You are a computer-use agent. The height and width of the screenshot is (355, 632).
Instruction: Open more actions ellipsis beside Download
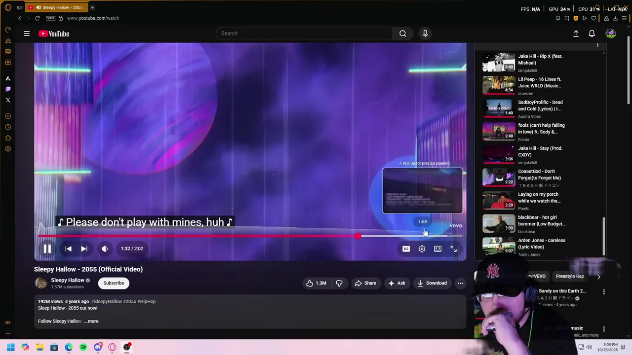[460, 283]
